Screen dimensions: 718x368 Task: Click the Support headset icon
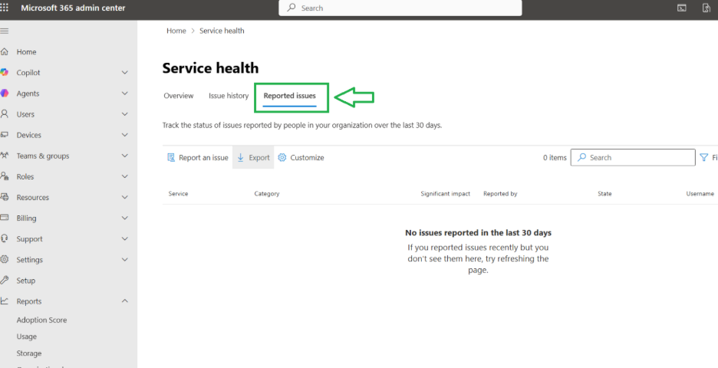coord(4,238)
